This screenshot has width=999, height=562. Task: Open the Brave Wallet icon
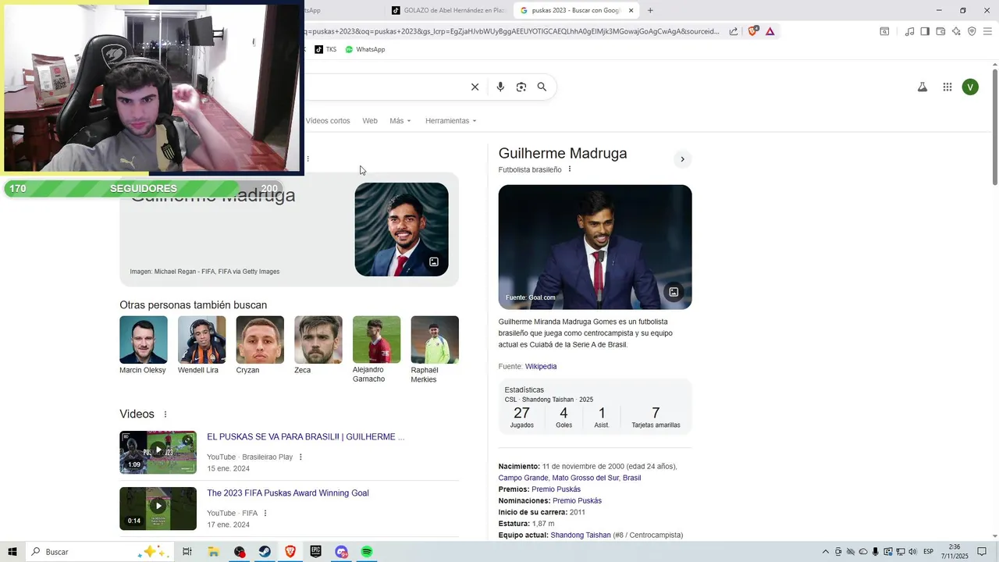tap(940, 31)
